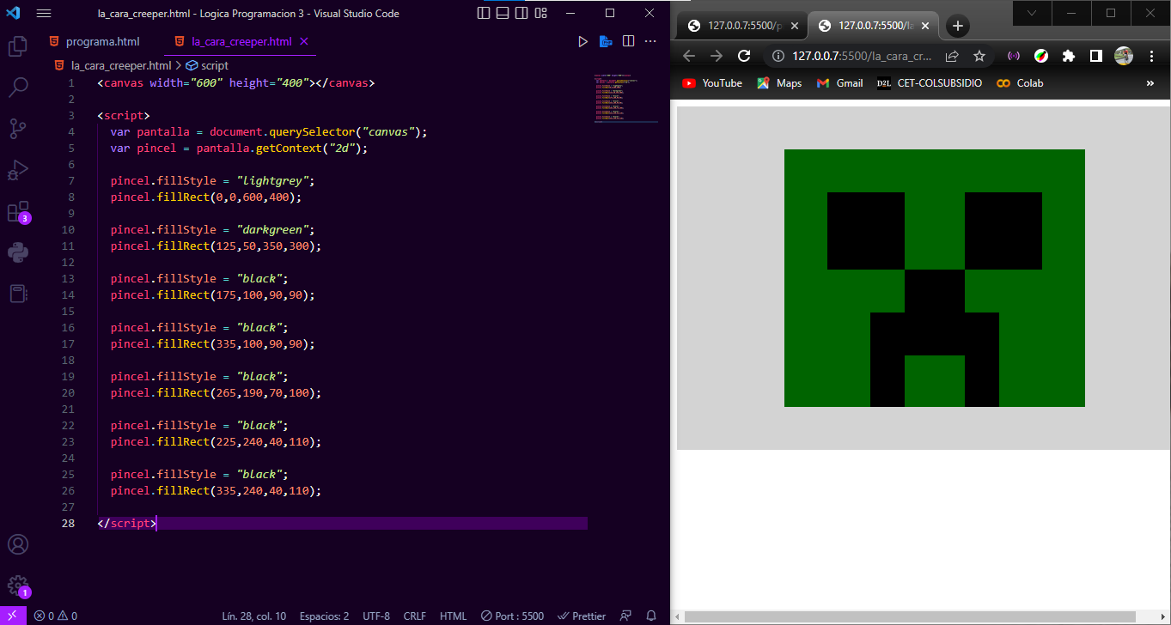Open the Accounts icon in activity bar
The width and height of the screenshot is (1171, 625).
18,545
